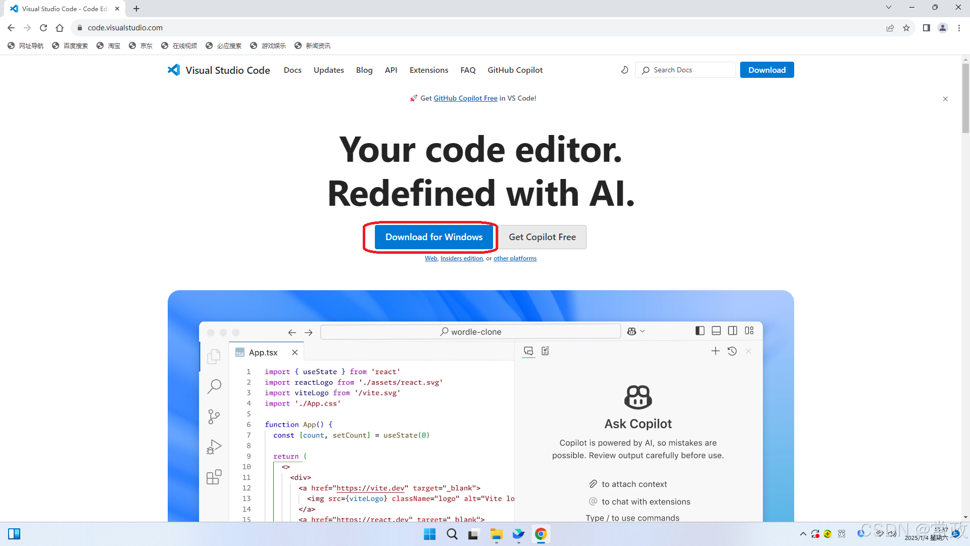Image resolution: width=970 pixels, height=546 pixels.
Task: Click the editor back navigation arrow
Action: 292,332
